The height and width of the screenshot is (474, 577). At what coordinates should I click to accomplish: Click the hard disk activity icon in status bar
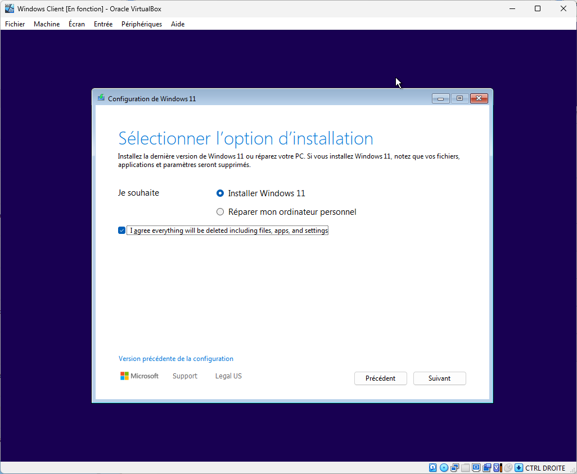(x=433, y=468)
